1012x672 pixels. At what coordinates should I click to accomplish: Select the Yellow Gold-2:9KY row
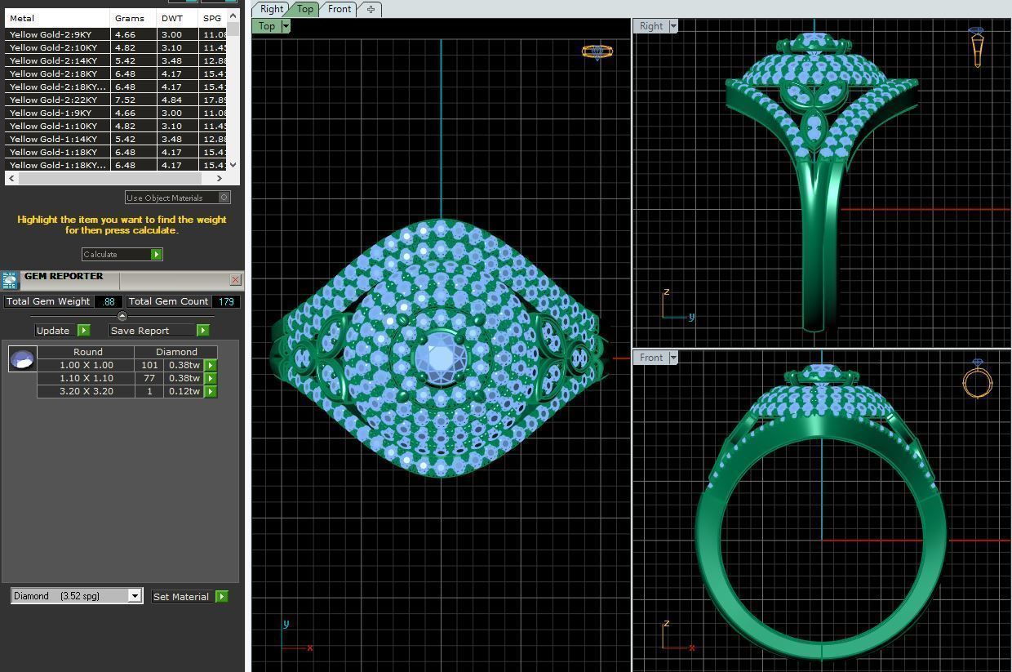(x=116, y=35)
